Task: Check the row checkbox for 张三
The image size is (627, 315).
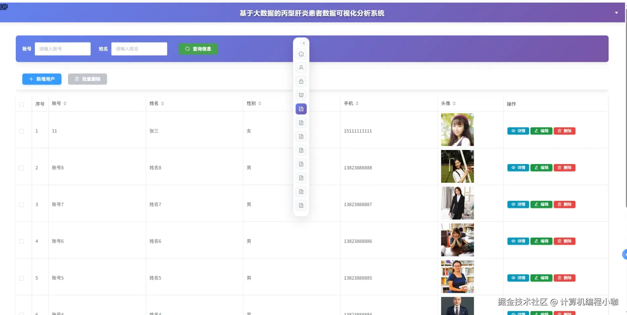Action: (x=21, y=131)
